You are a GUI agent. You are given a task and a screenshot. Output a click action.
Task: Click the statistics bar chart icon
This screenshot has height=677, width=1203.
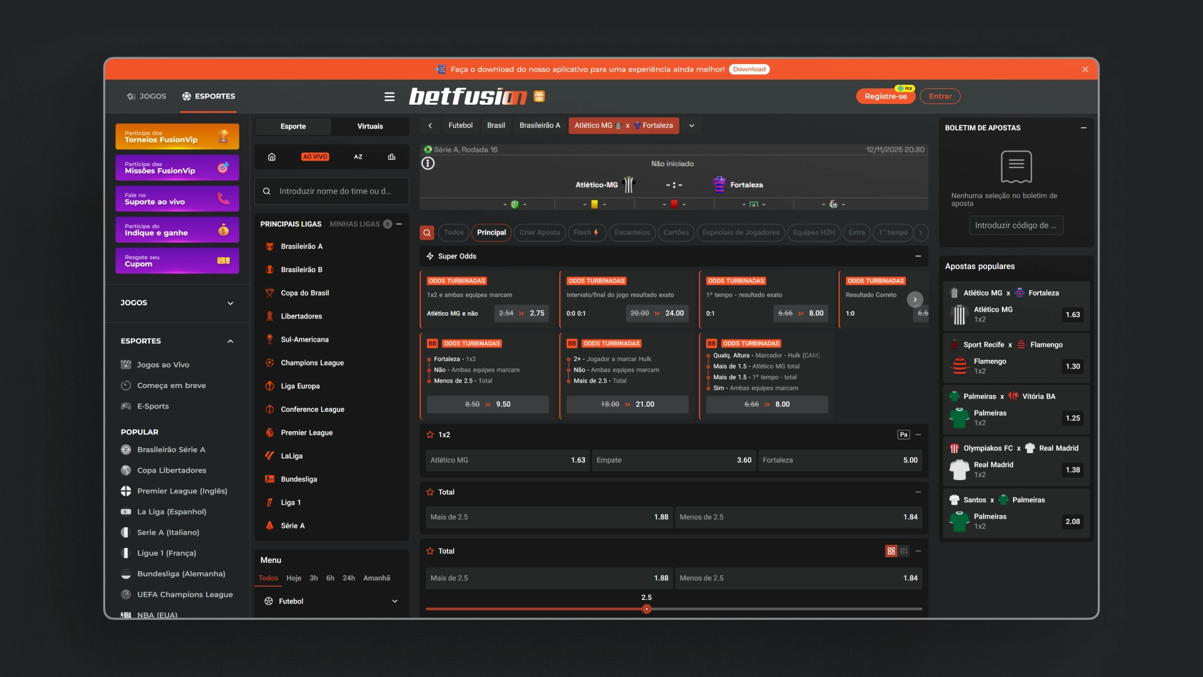pyautogui.click(x=392, y=157)
